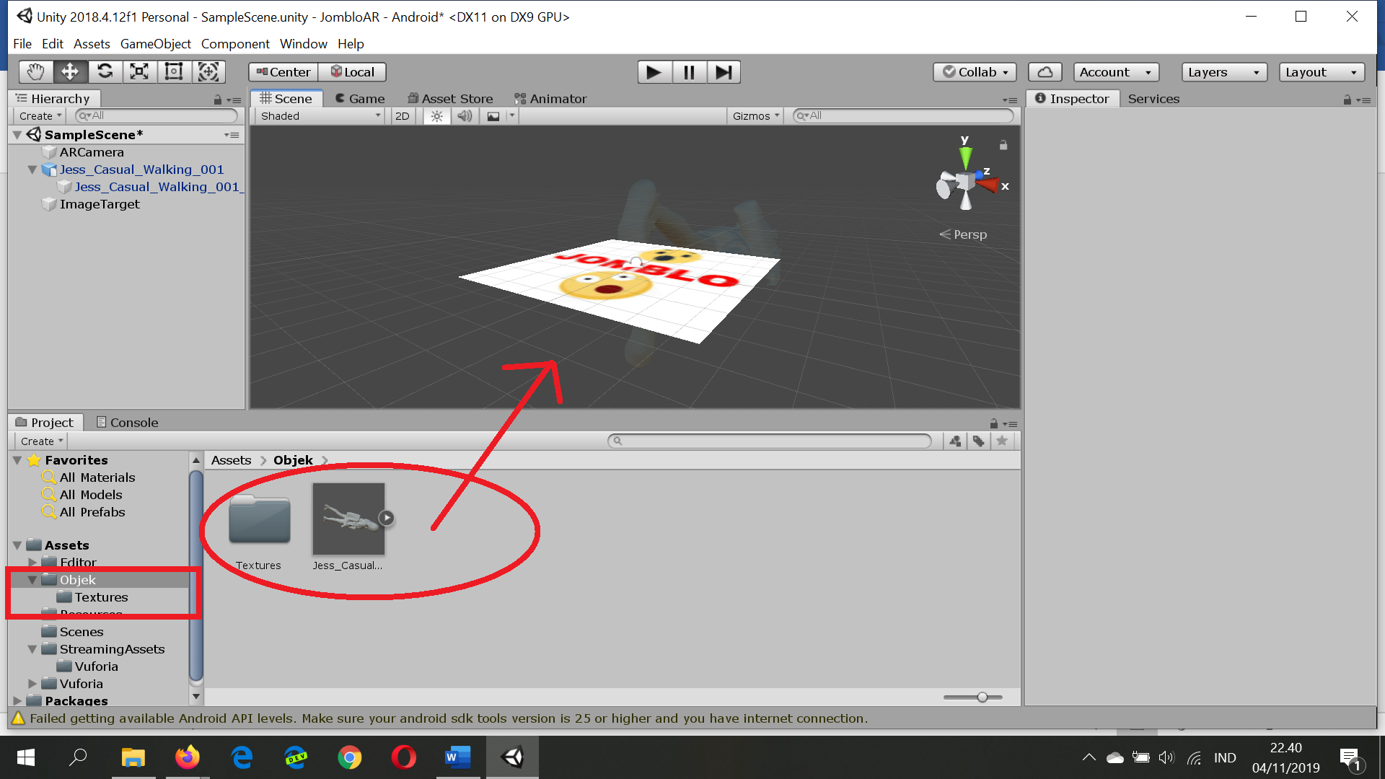Screen dimensions: 1385x779
Task: Save search to Favorites star
Action: click(x=1002, y=441)
